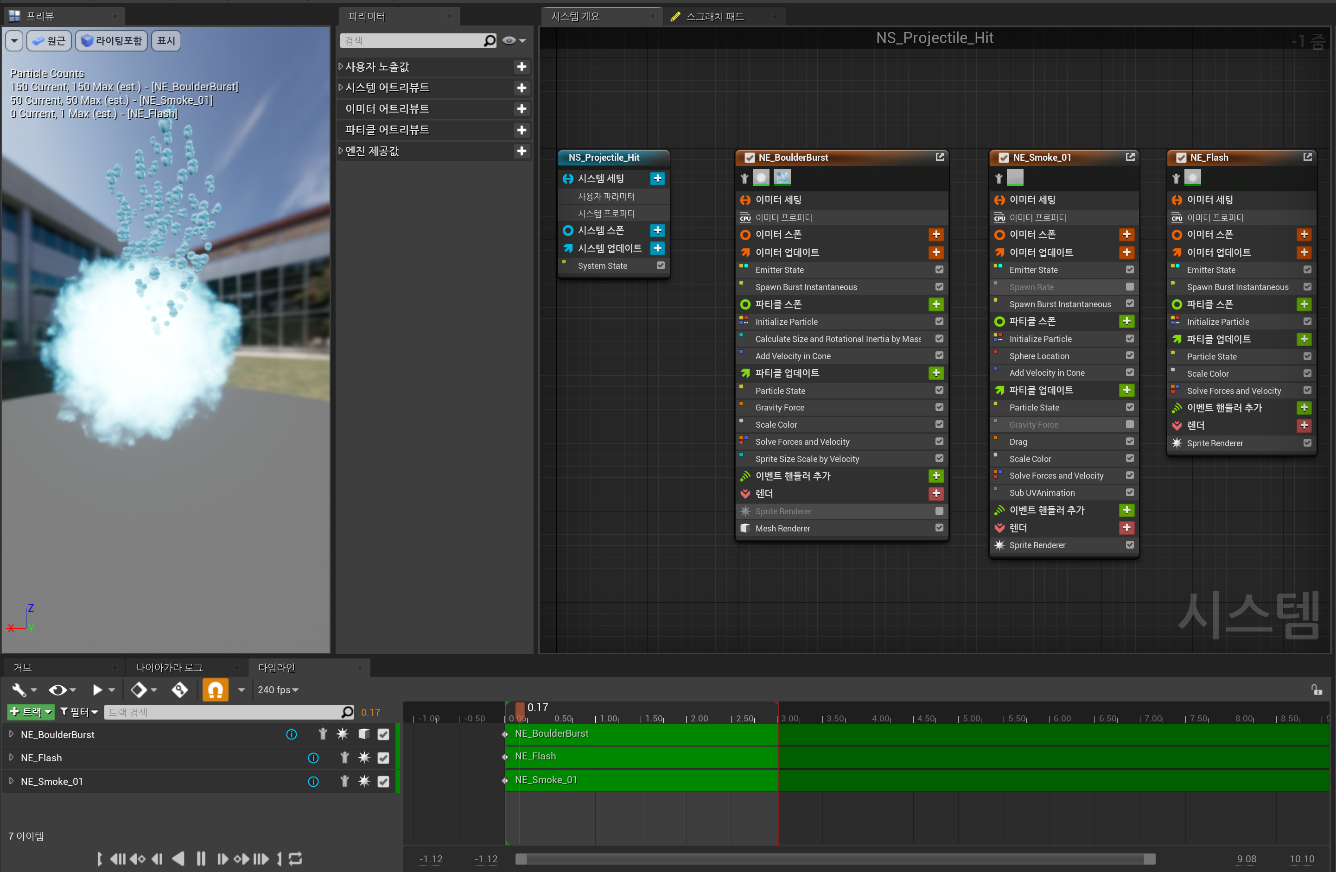Switch to the Scratch Pad (스크래치 패드) tab
This screenshot has height=872, width=1336.
(714, 16)
